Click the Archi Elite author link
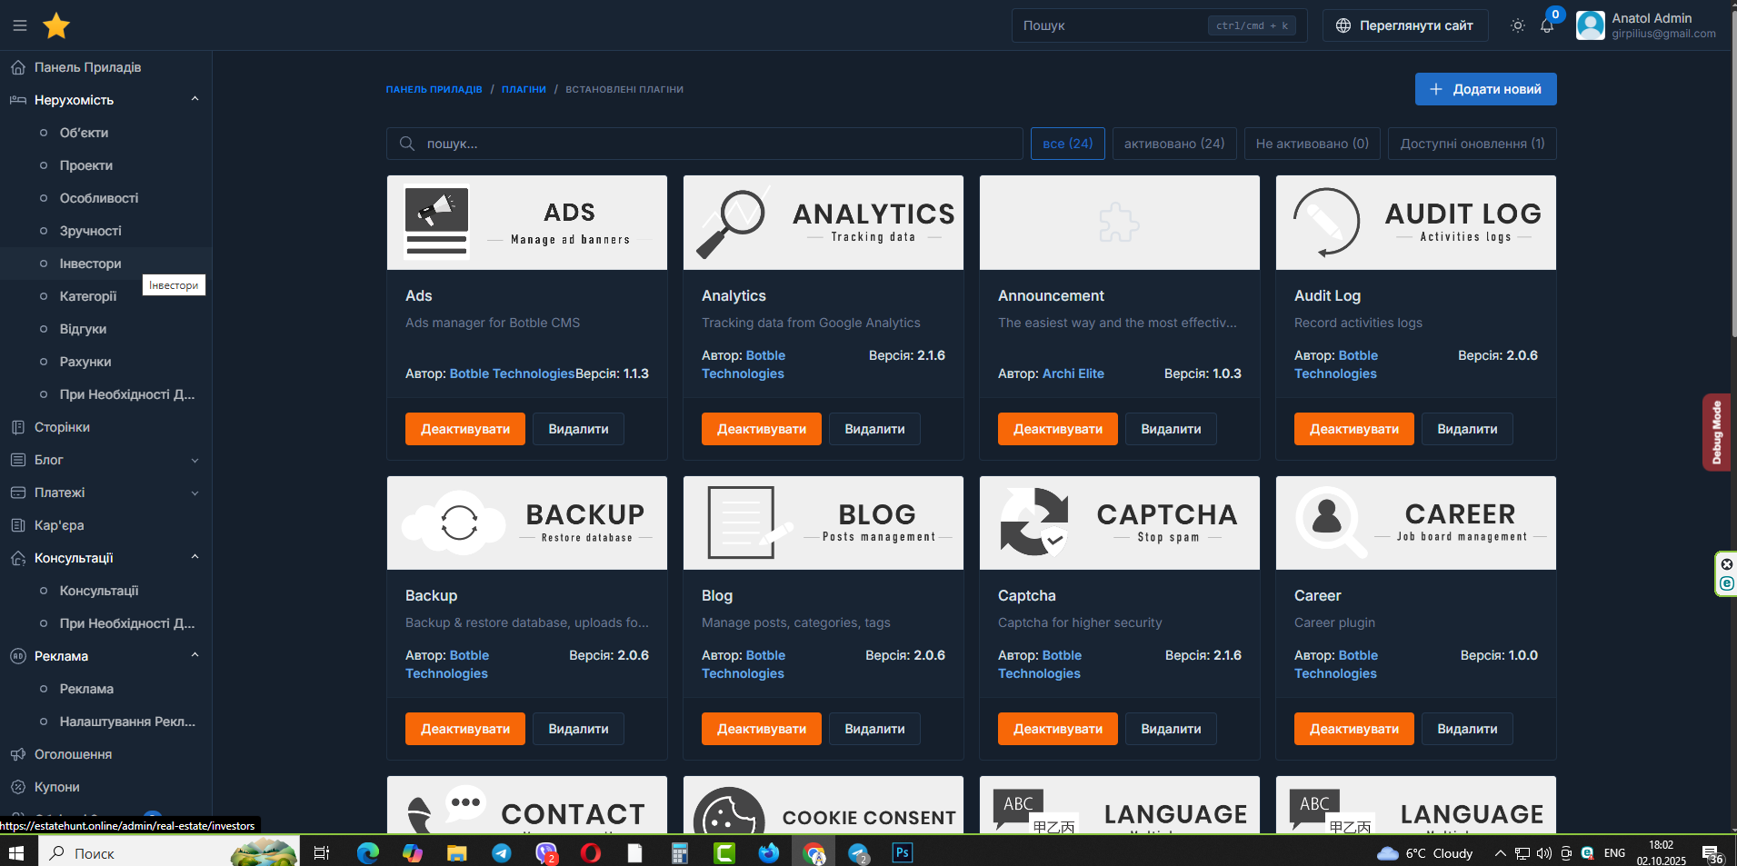This screenshot has height=866, width=1737. click(1073, 373)
